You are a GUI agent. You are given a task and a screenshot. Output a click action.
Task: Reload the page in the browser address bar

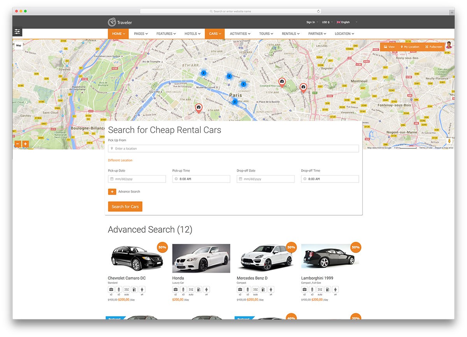click(x=318, y=11)
